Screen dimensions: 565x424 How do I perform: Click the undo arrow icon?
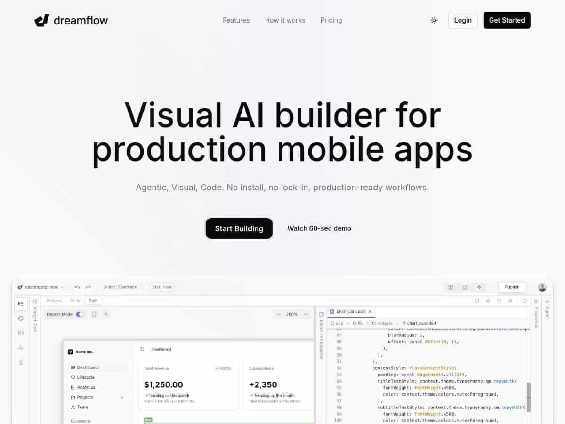[77, 287]
